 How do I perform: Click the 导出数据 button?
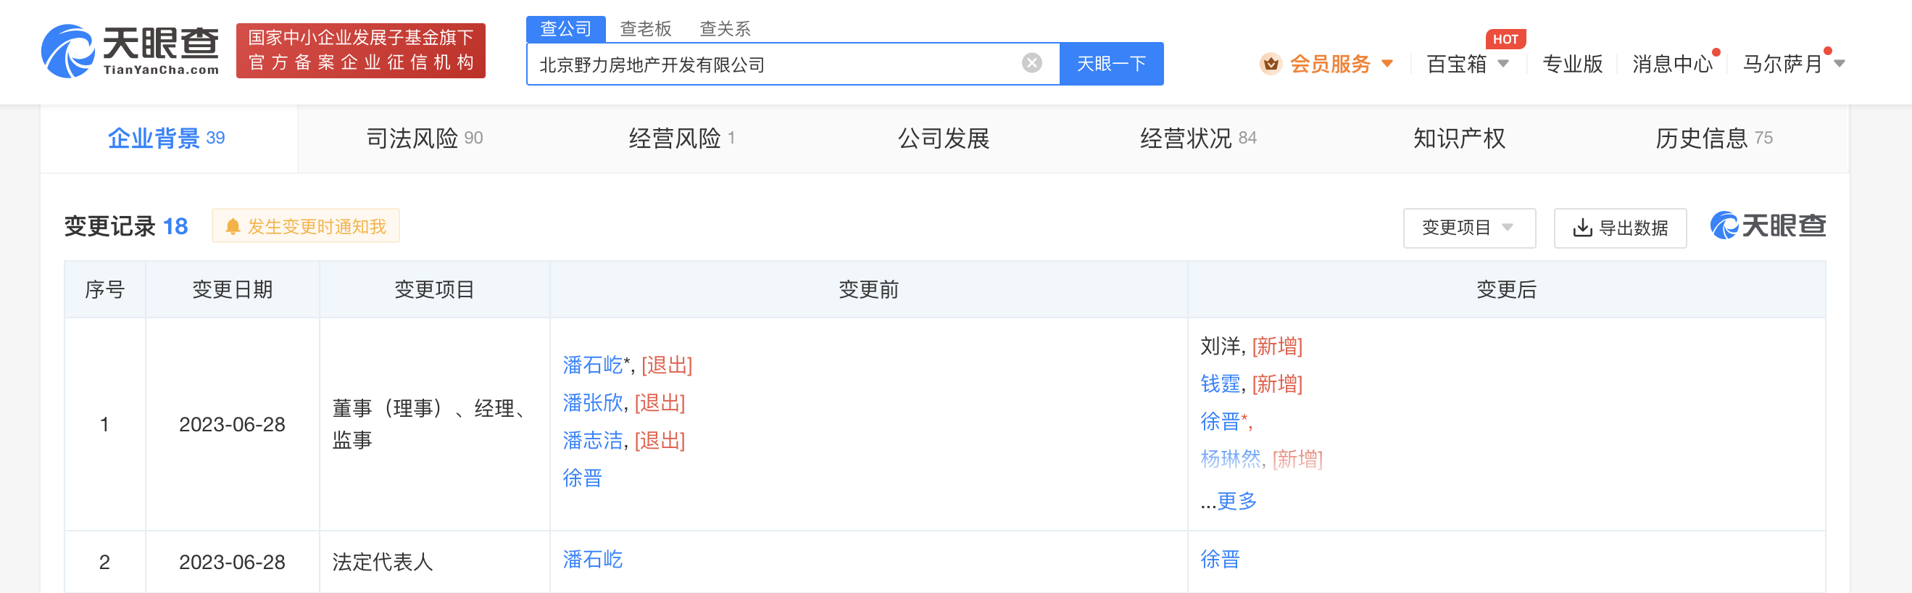click(x=1620, y=228)
